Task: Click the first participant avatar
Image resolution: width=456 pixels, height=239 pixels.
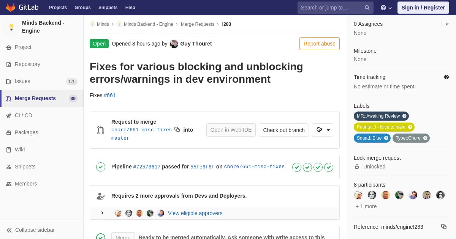Action: point(358,195)
